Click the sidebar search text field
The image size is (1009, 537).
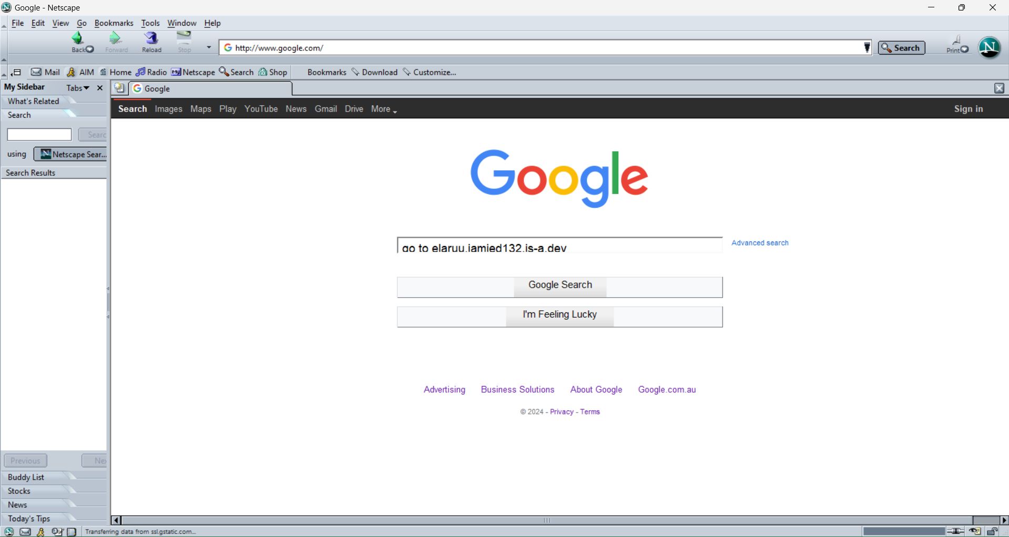(39, 135)
